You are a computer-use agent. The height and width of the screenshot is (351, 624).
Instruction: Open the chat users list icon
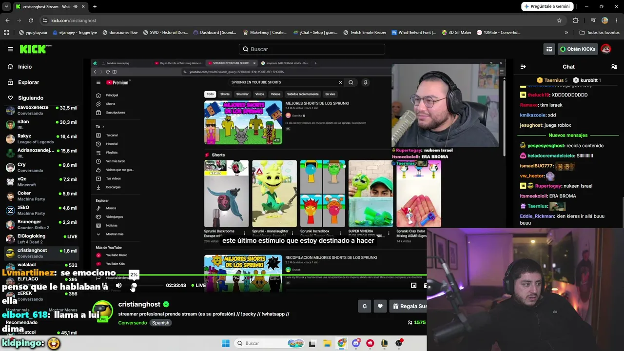click(614, 67)
